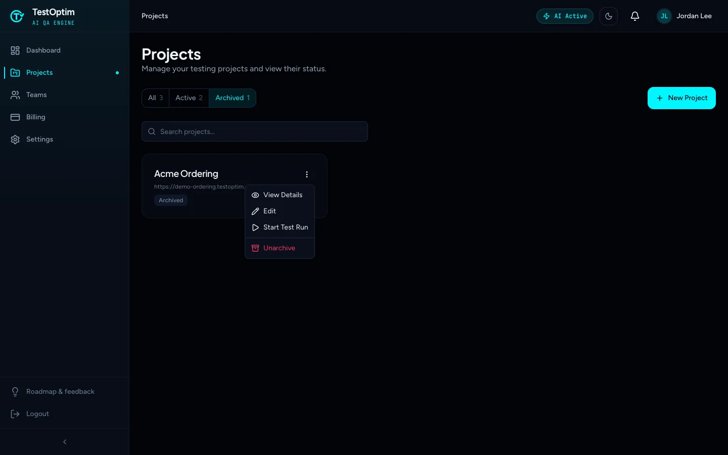Screen dimensions: 728x455
Task: Toggle dark mode with the moon icon
Action: 609,16
